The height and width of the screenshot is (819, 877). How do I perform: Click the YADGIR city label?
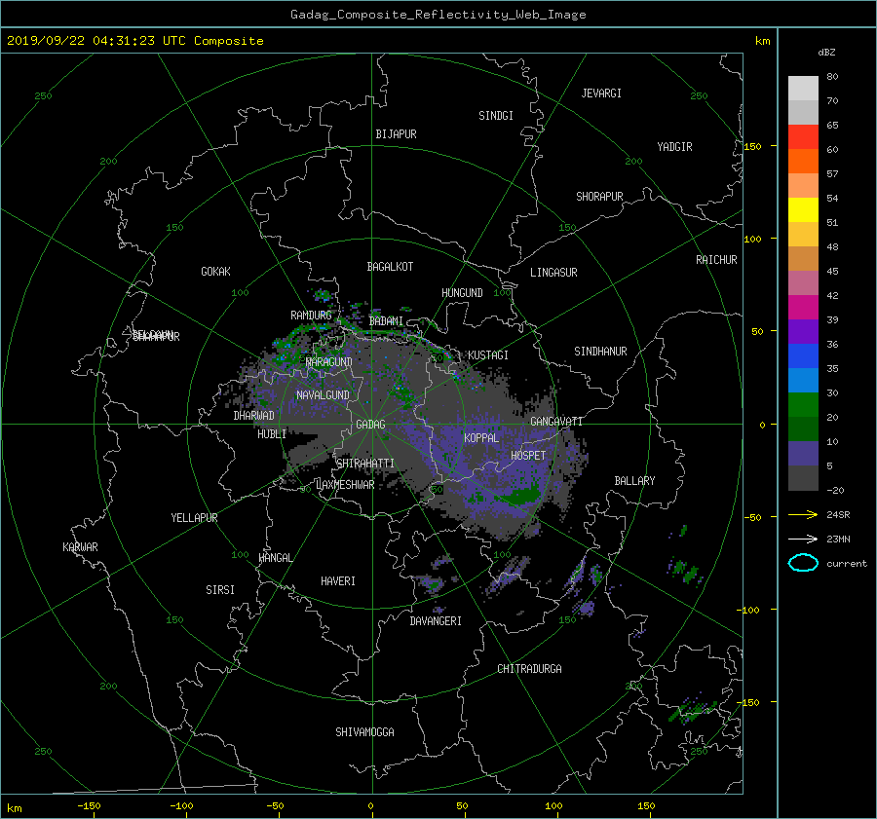click(x=674, y=147)
